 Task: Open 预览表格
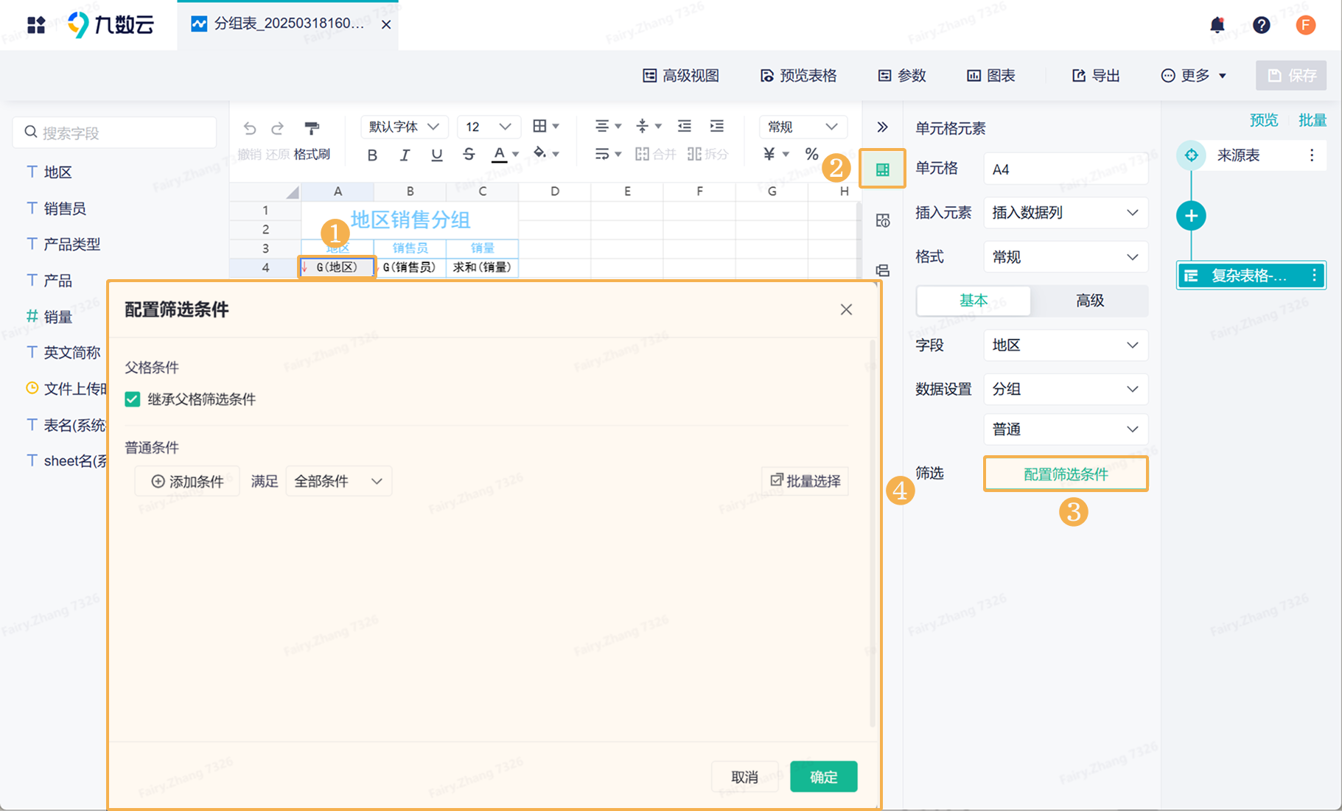[x=799, y=76]
